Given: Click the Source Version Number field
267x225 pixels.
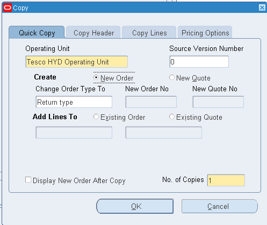Looking at the screenshot, I should pos(199,62).
